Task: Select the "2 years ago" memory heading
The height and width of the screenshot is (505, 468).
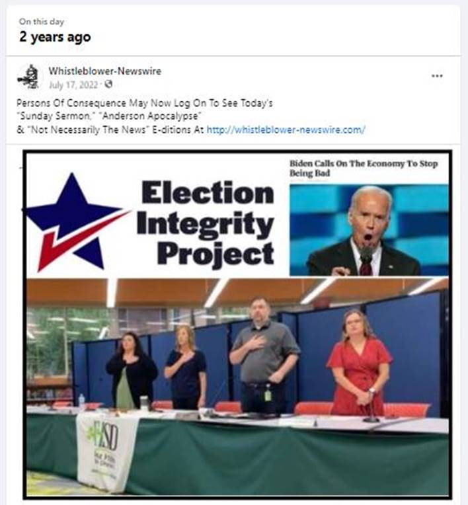Action: [x=55, y=37]
